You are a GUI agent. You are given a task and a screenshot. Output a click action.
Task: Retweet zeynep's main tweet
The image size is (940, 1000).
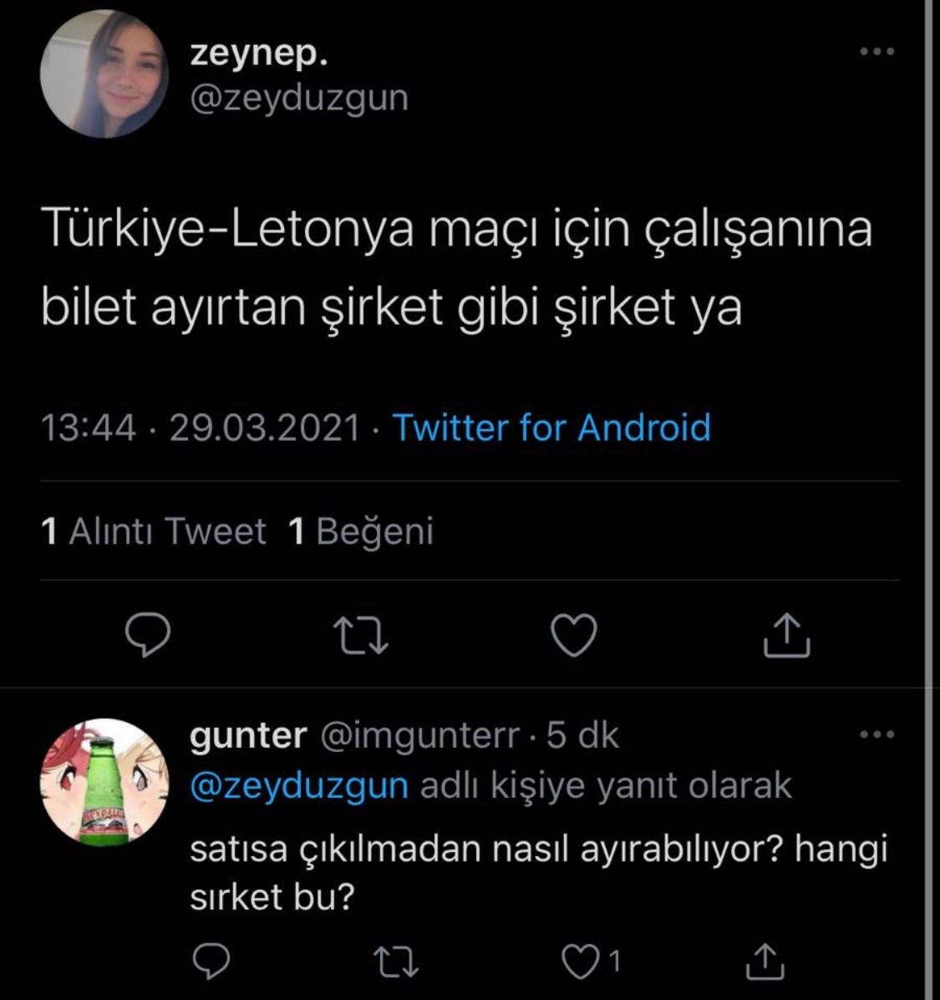point(361,635)
